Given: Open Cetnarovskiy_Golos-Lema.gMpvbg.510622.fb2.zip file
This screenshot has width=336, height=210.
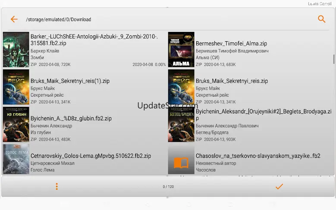Looking at the screenshot, I should 91,156.
